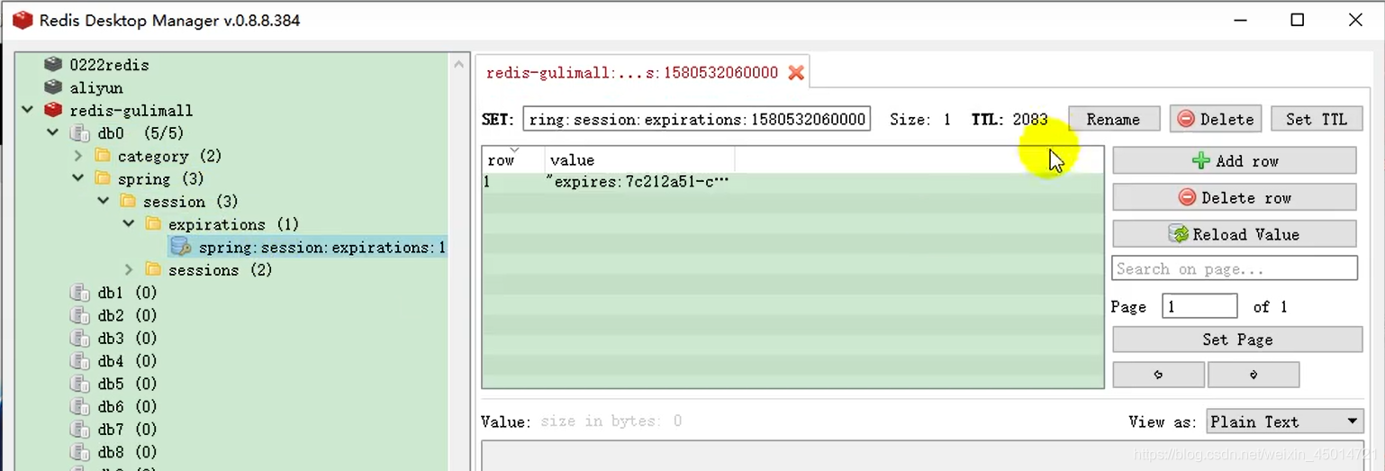Click the category folder icon

[x=102, y=156]
